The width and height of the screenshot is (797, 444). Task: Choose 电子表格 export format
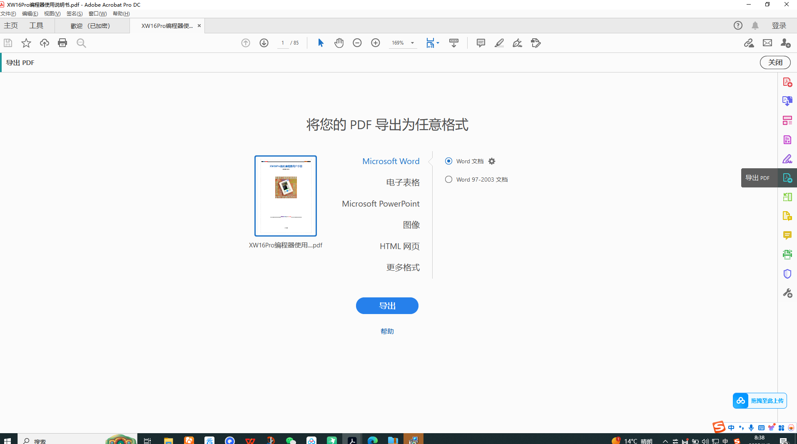[x=403, y=182]
